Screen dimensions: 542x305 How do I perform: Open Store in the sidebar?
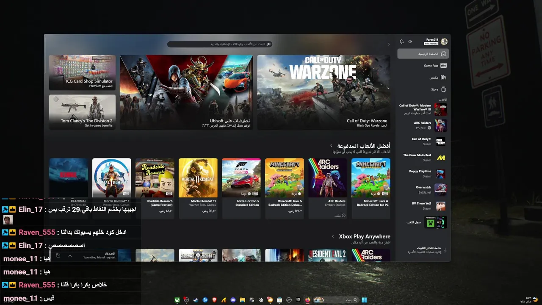(x=423, y=89)
